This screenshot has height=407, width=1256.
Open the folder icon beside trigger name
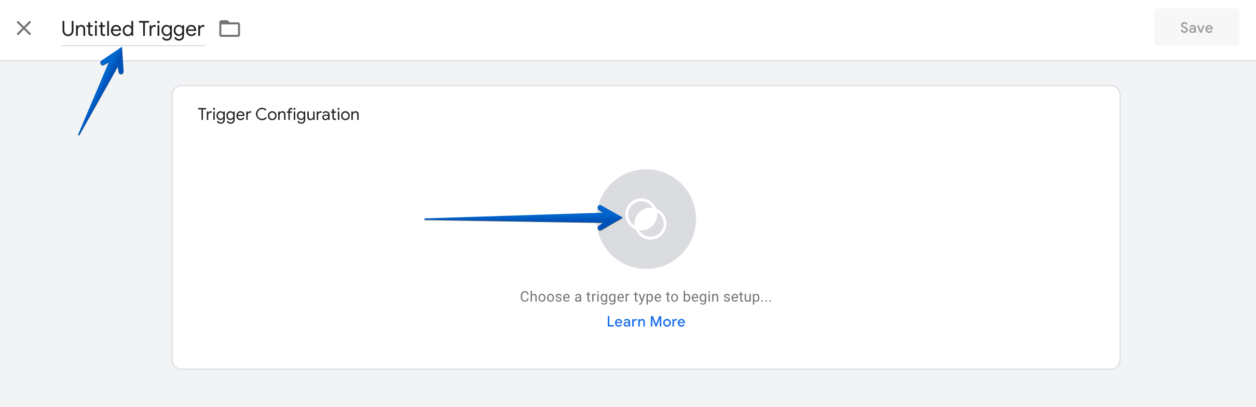click(x=229, y=29)
